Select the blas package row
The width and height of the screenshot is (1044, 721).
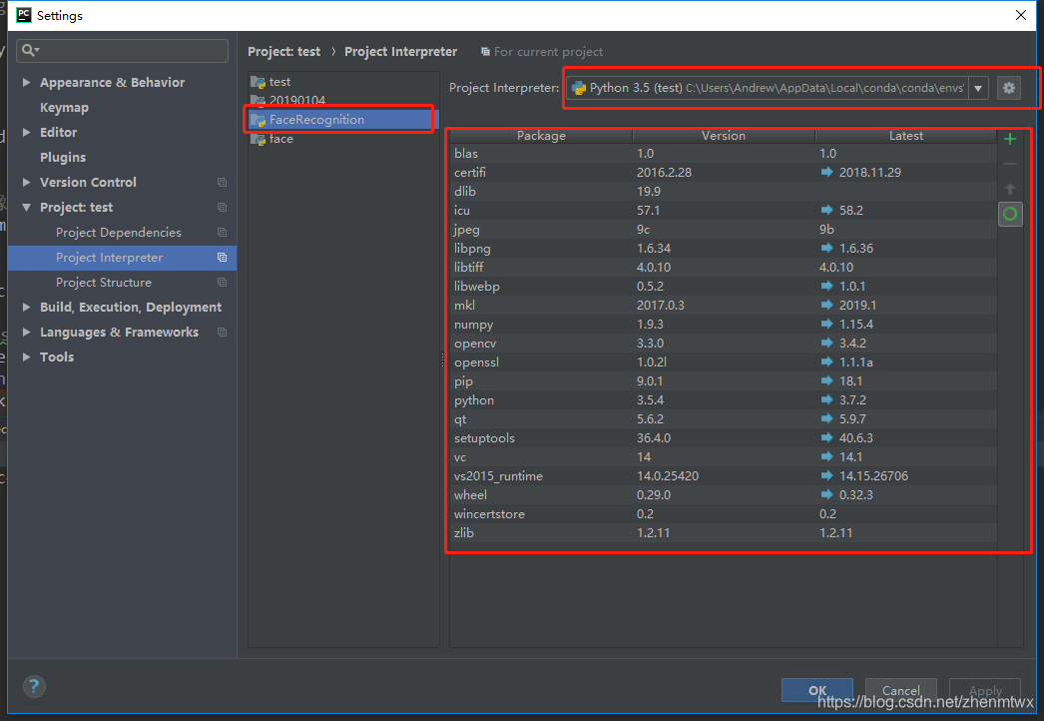click(724, 153)
